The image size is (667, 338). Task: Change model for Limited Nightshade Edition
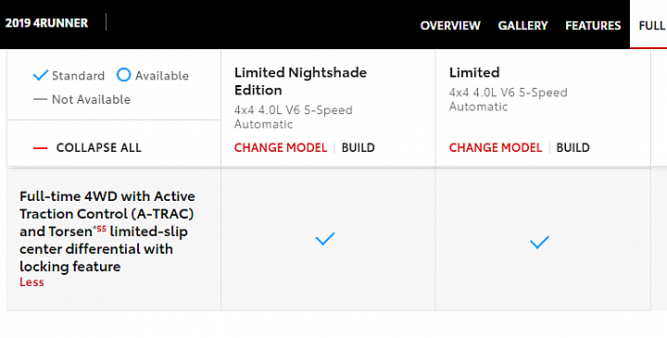point(281,147)
